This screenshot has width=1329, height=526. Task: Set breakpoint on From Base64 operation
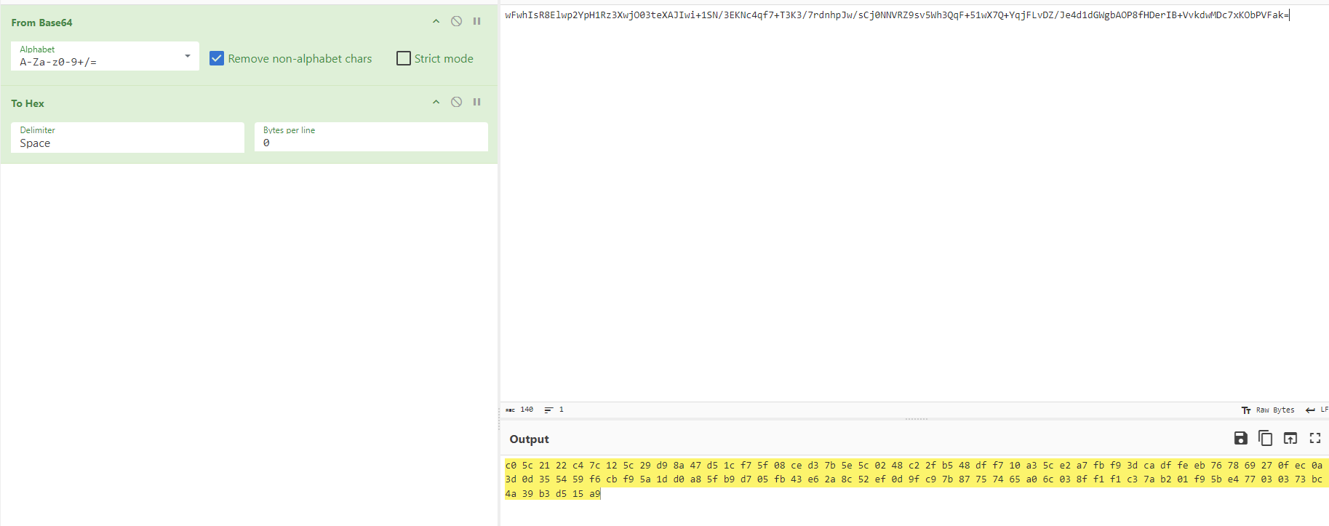[477, 22]
